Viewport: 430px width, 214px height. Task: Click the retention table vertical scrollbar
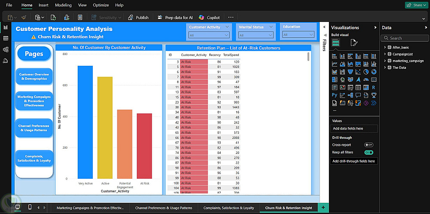[x=308, y=56]
